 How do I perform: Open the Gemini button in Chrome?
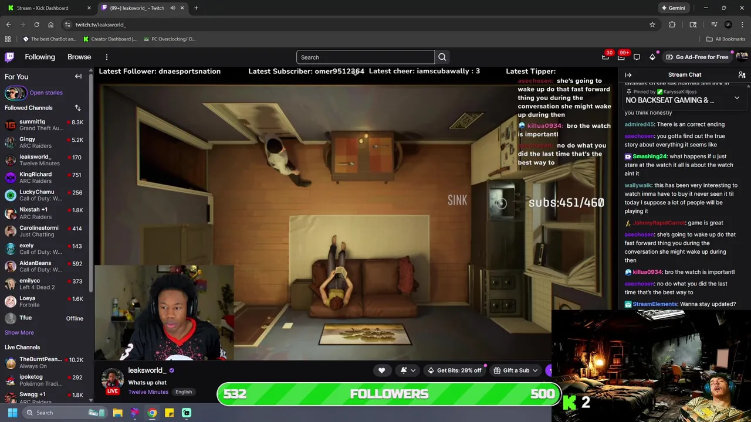(672, 8)
